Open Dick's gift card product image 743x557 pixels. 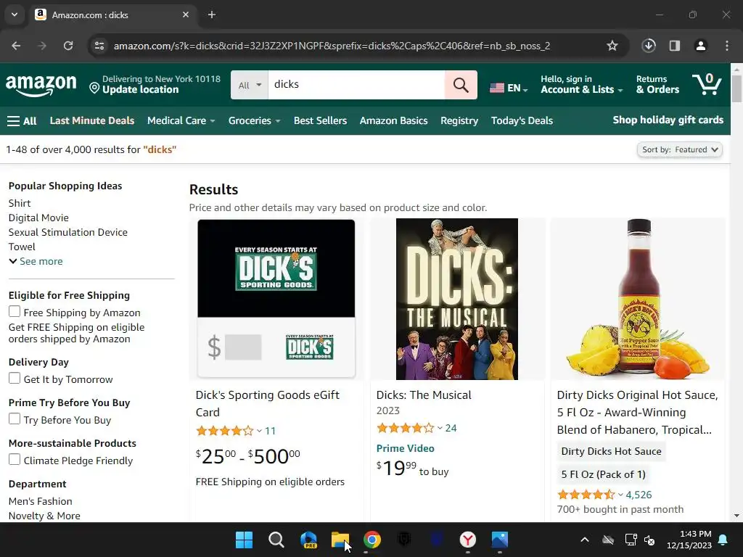pos(276,298)
